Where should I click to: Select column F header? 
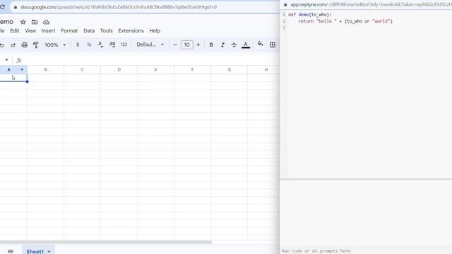(x=192, y=70)
